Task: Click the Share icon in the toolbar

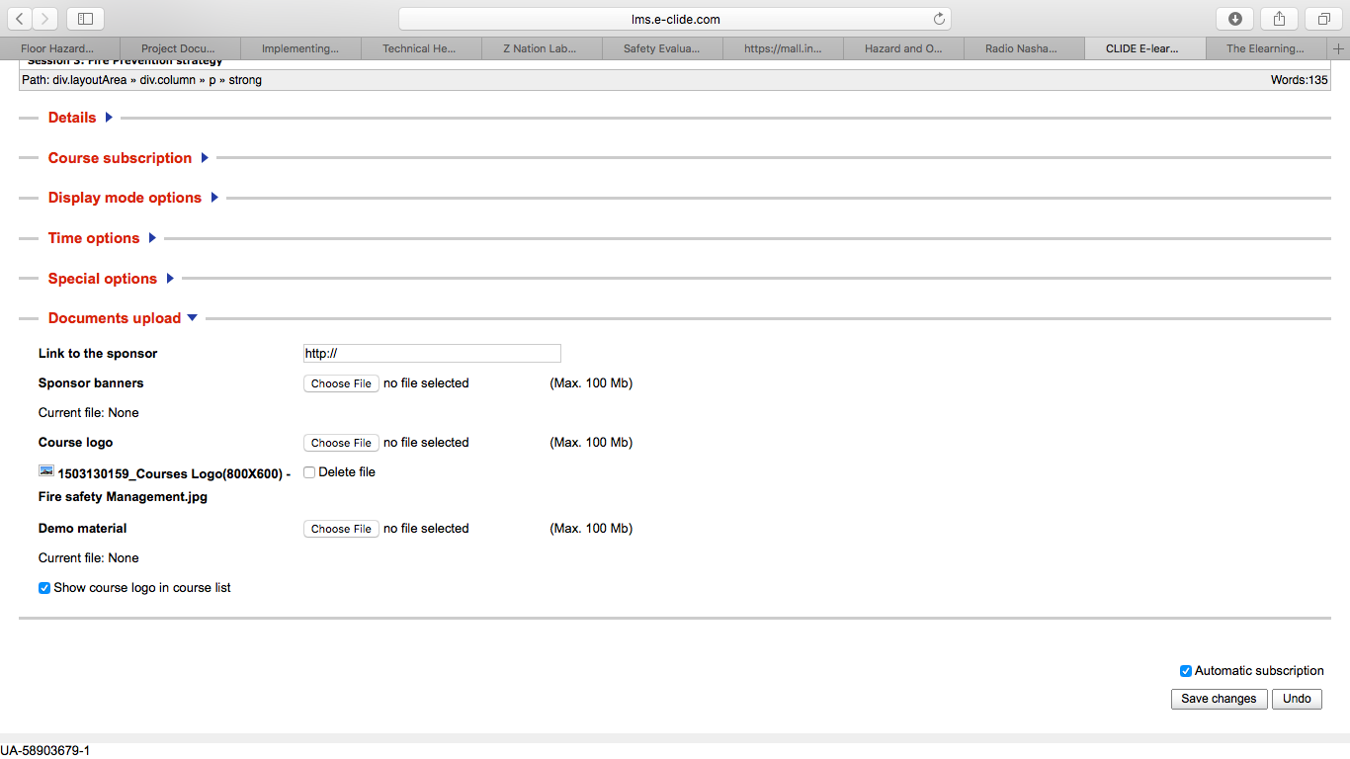Action: coord(1279,19)
